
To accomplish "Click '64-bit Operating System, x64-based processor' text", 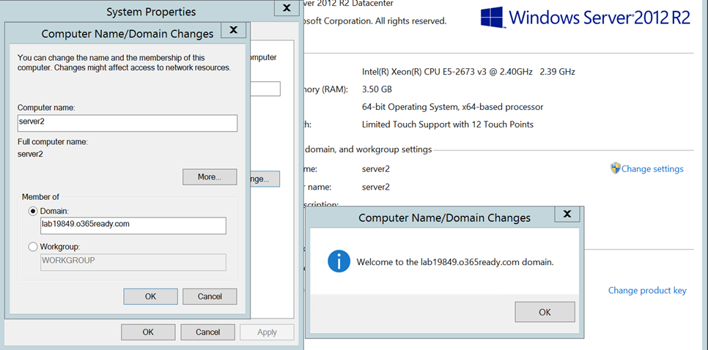I will tap(453, 108).
